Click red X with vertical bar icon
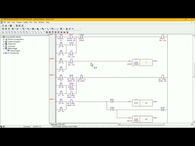The height and width of the screenshot is (146, 195). click(x=64, y=32)
